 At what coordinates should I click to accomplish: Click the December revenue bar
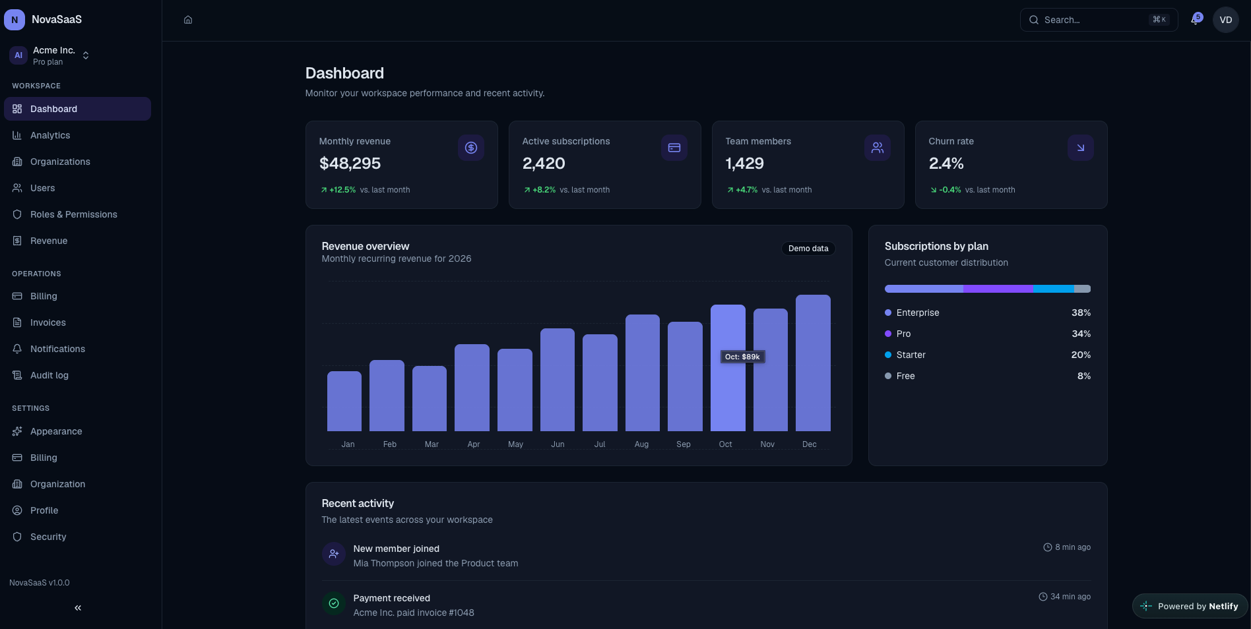click(813, 363)
